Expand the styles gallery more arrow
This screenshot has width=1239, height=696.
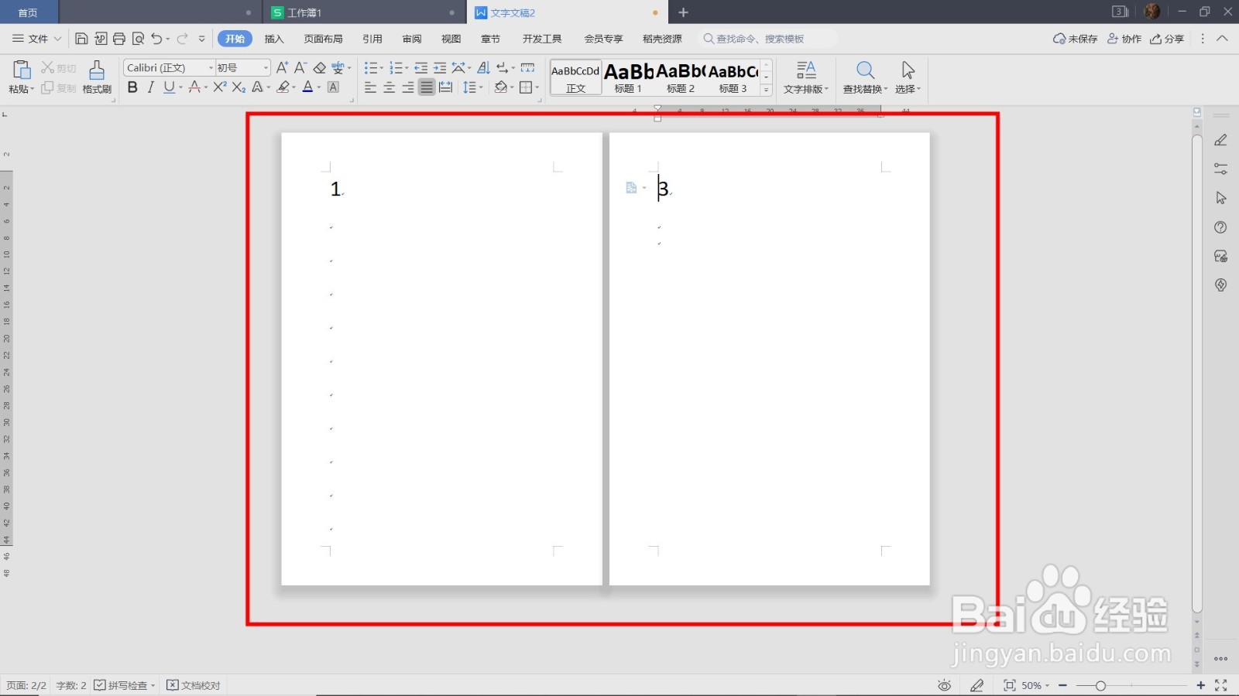click(x=766, y=90)
